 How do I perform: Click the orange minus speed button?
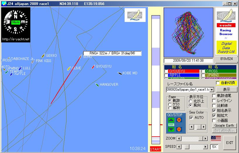[x=179, y=129]
